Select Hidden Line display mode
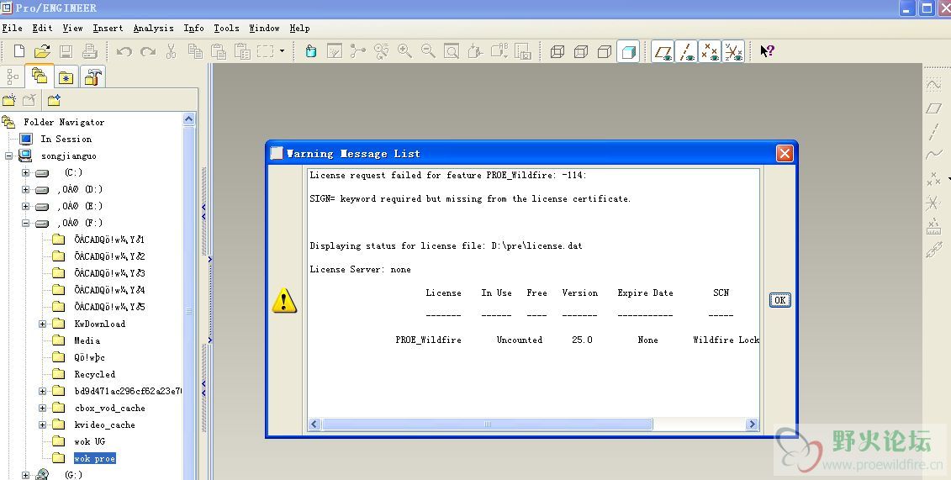 (x=581, y=52)
